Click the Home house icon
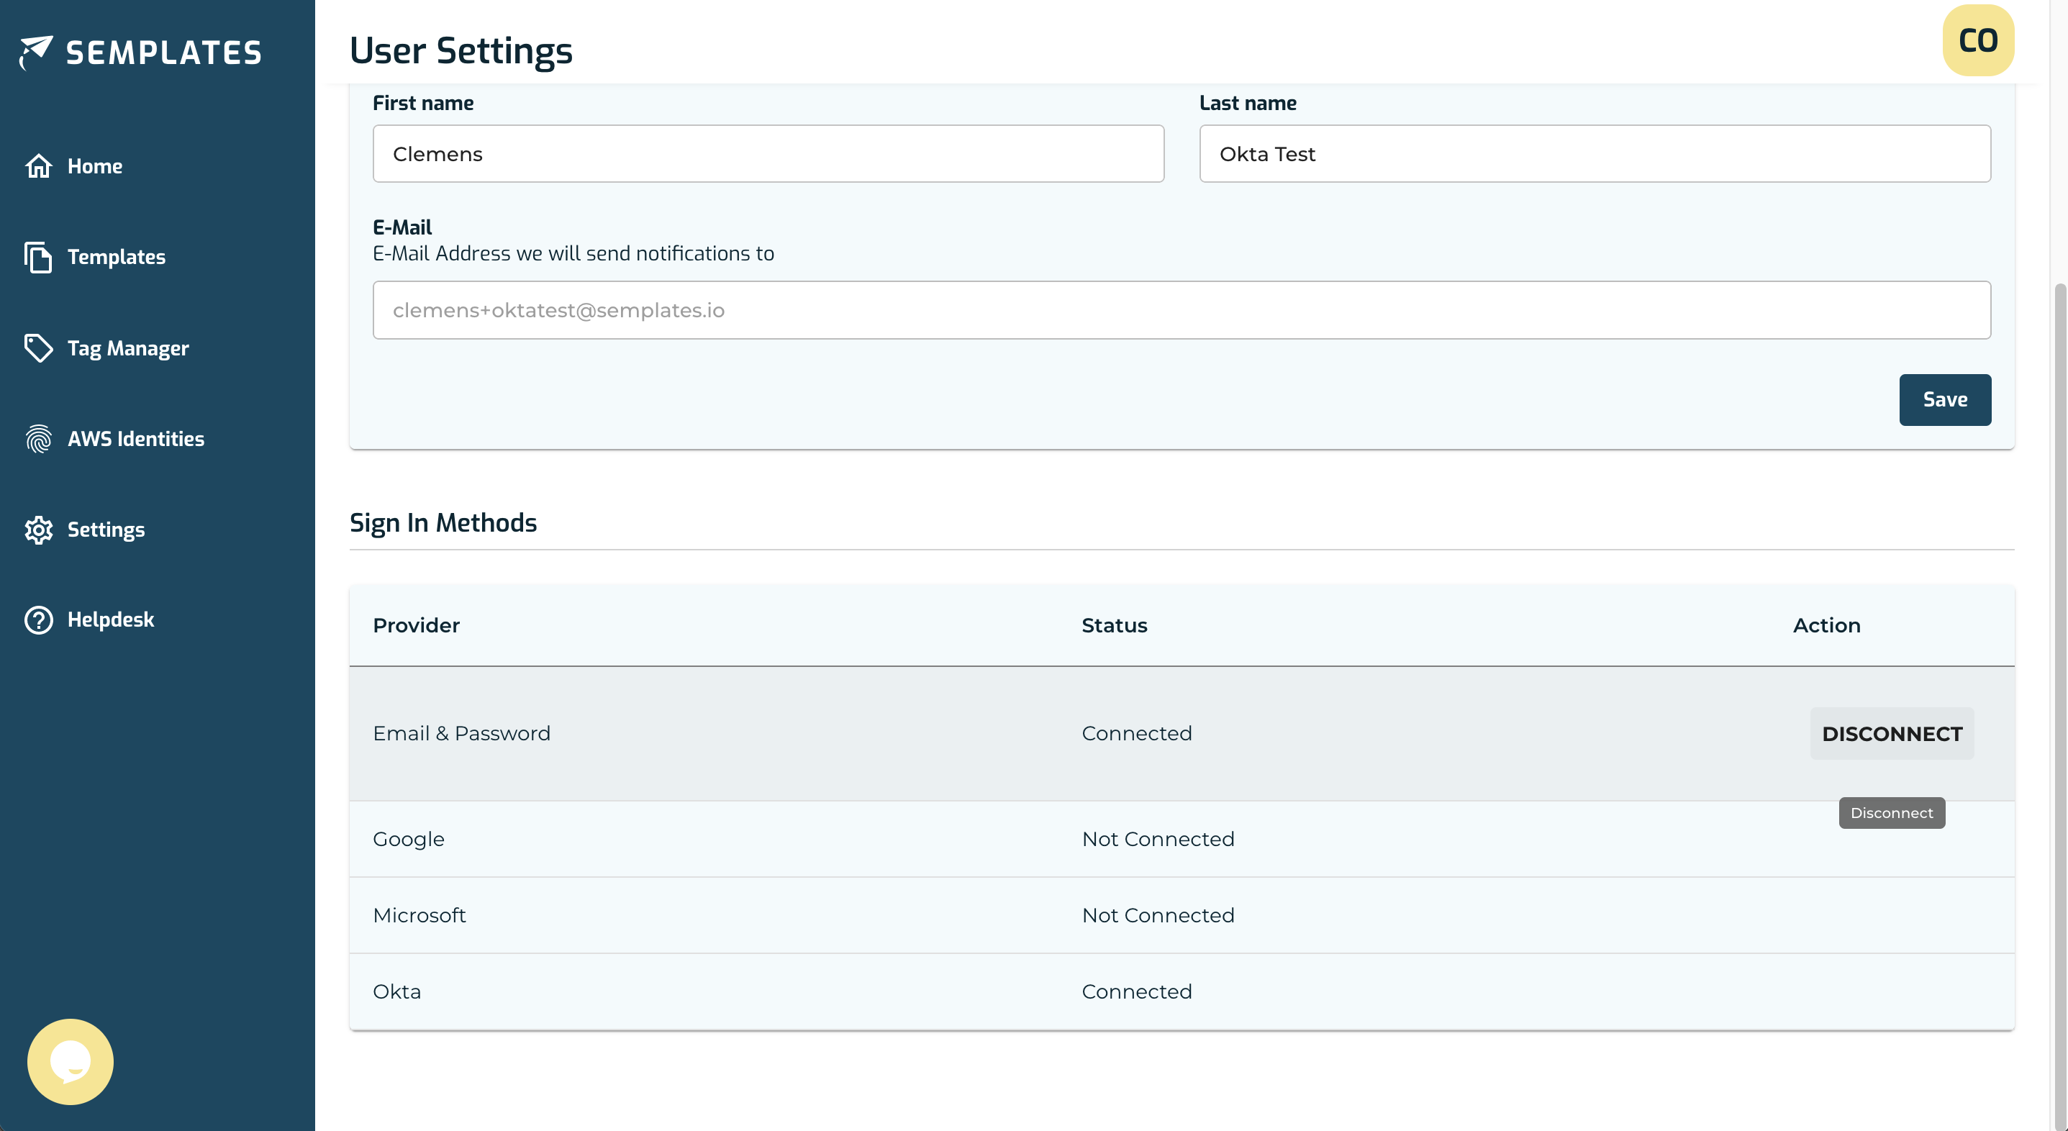The height and width of the screenshot is (1131, 2068). pos(39,166)
